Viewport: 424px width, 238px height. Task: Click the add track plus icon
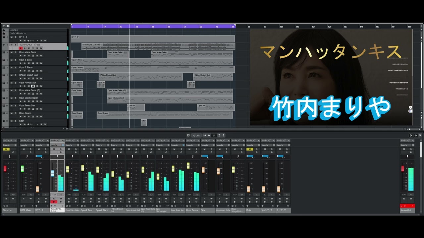(4, 26)
